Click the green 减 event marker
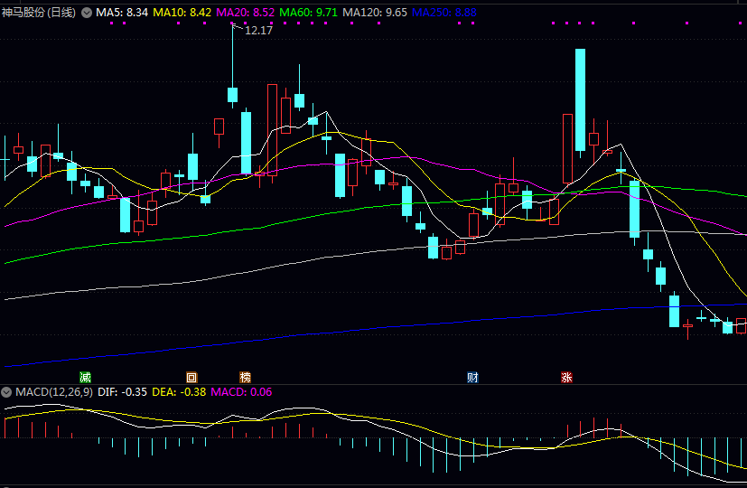Image resolution: width=747 pixels, height=488 pixels. 86,377
